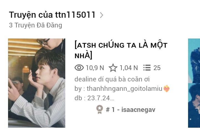Open the Truyện của ttn115011 heading
Viewport: 200px width, 136px height.
coord(52,15)
